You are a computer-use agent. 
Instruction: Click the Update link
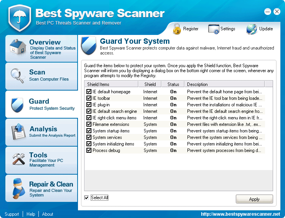(x=266, y=29)
